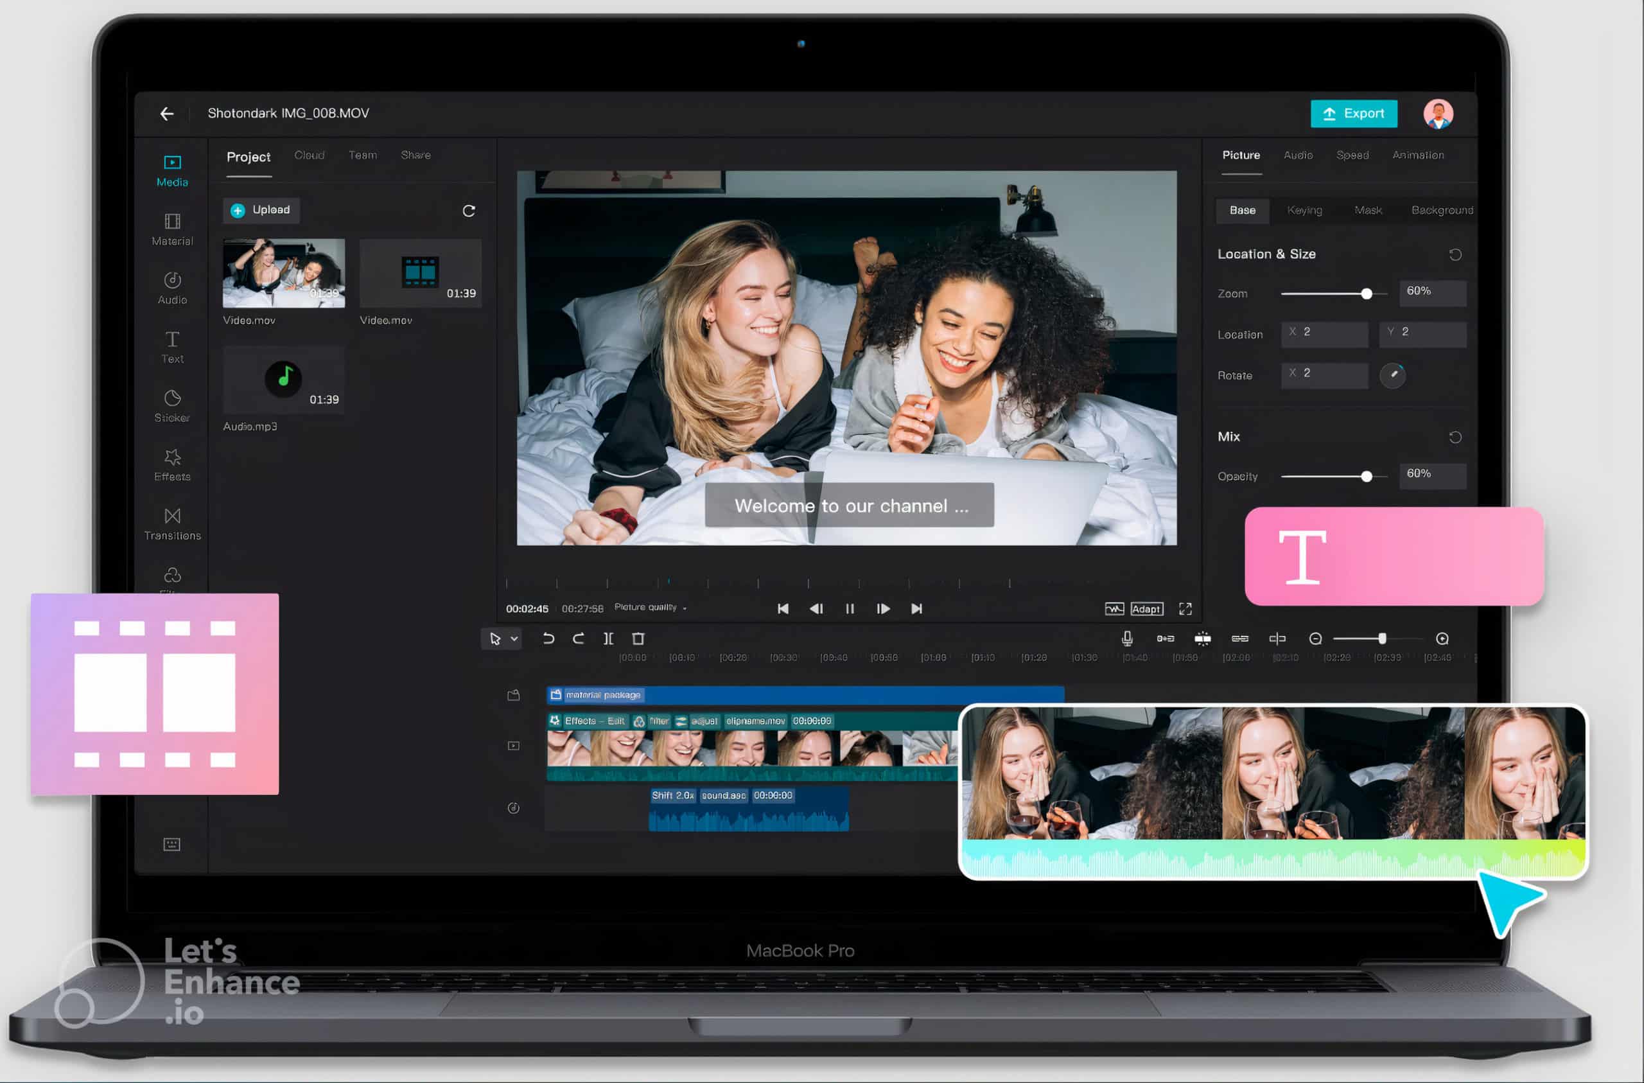Open the Transitions panel in the sidebar
1644x1083 pixels.
[x=172, y=524]
